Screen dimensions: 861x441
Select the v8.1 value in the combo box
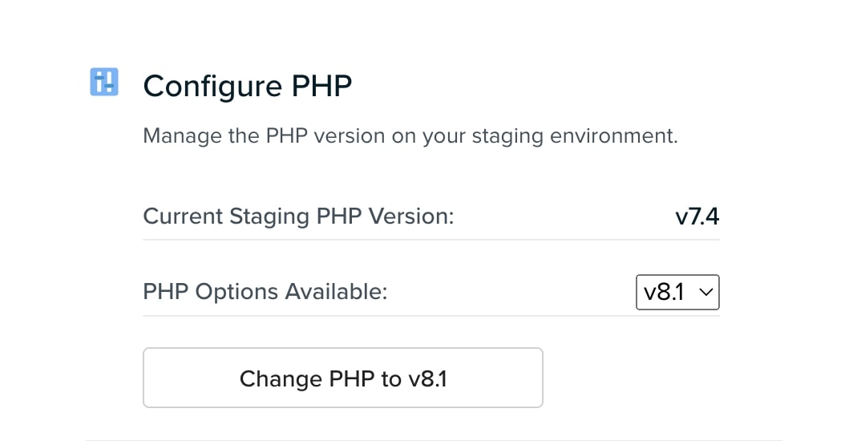tap(664, 292)
